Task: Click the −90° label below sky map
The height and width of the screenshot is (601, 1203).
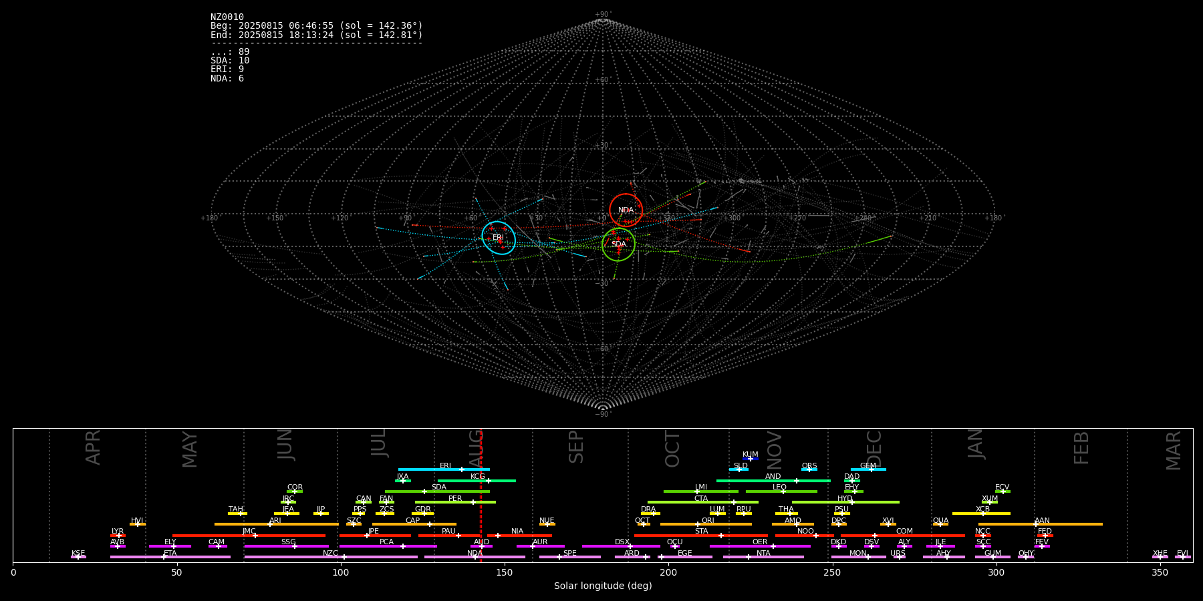Action: (603, 414)
